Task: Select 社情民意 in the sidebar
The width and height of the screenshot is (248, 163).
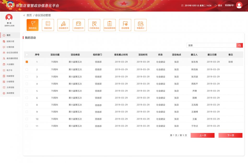Action: [10, 47]
